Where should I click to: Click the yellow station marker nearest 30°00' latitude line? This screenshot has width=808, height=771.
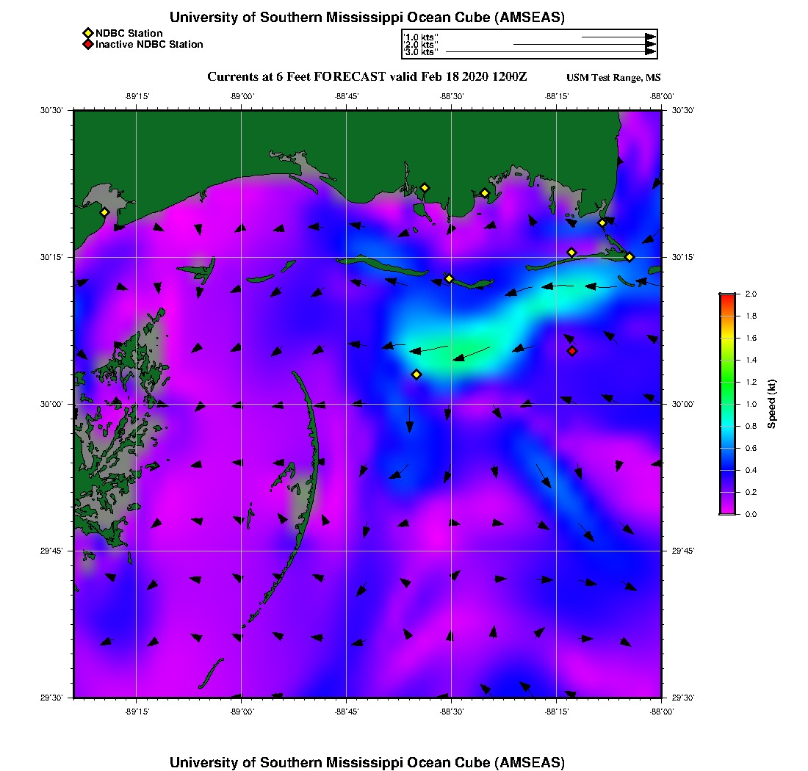click(416, 374)
